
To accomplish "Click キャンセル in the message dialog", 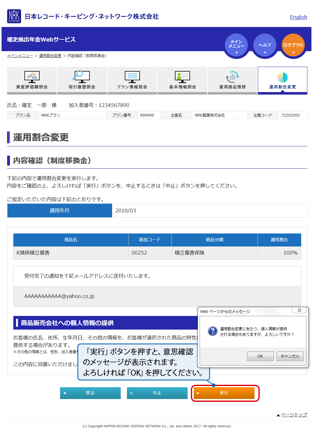I will 290,356.
